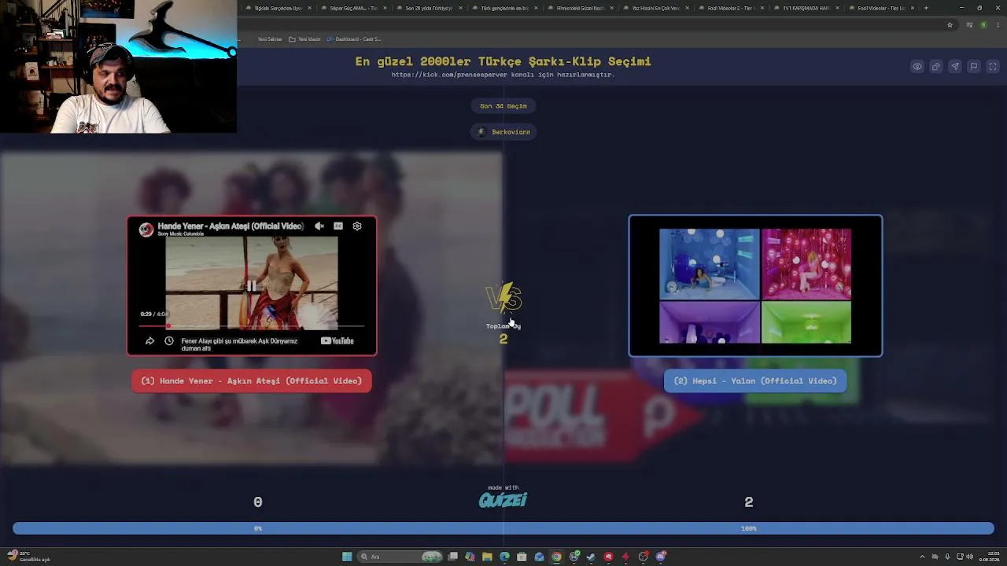Open the Quizei logo link
Screen dimensions: 1007x566
pos(503,499)
